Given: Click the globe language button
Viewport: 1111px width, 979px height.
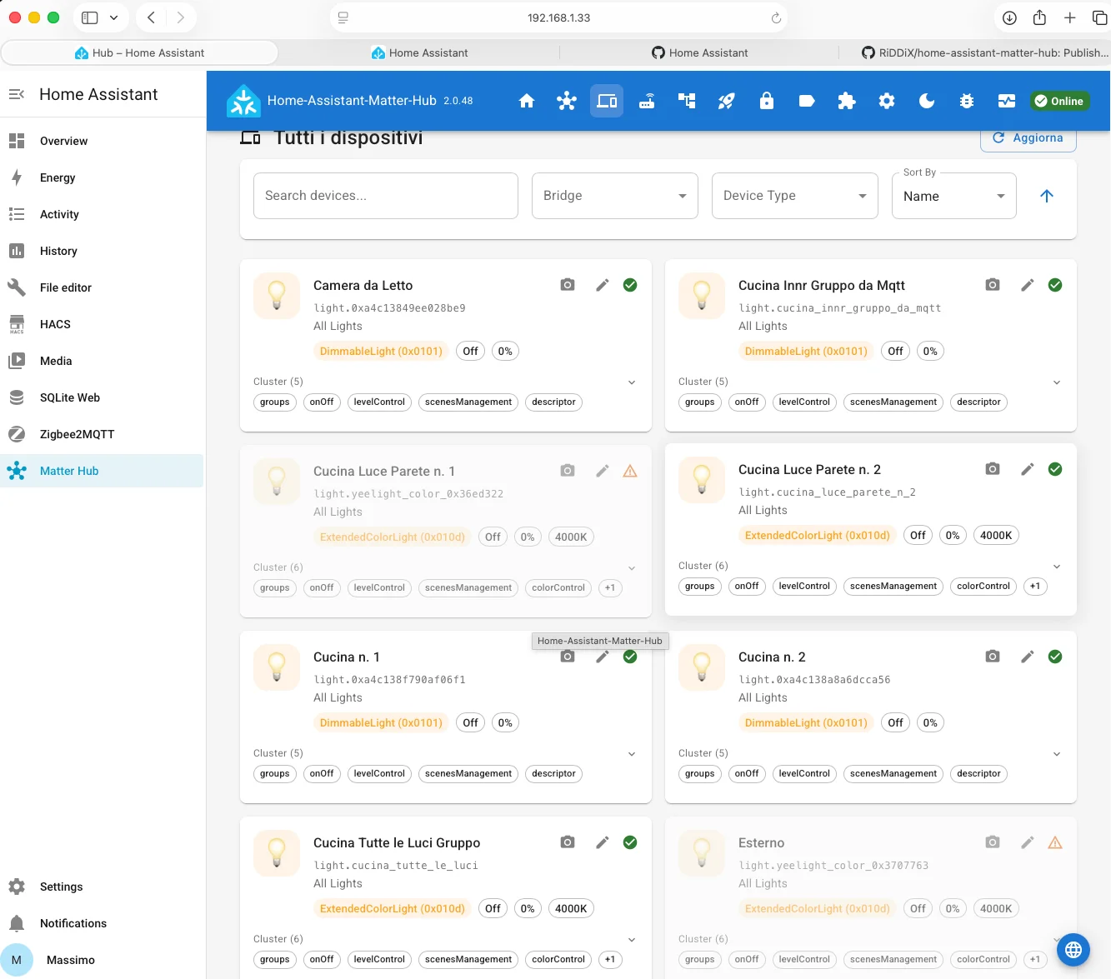Looking at the screenshot, I should 1073,949.
